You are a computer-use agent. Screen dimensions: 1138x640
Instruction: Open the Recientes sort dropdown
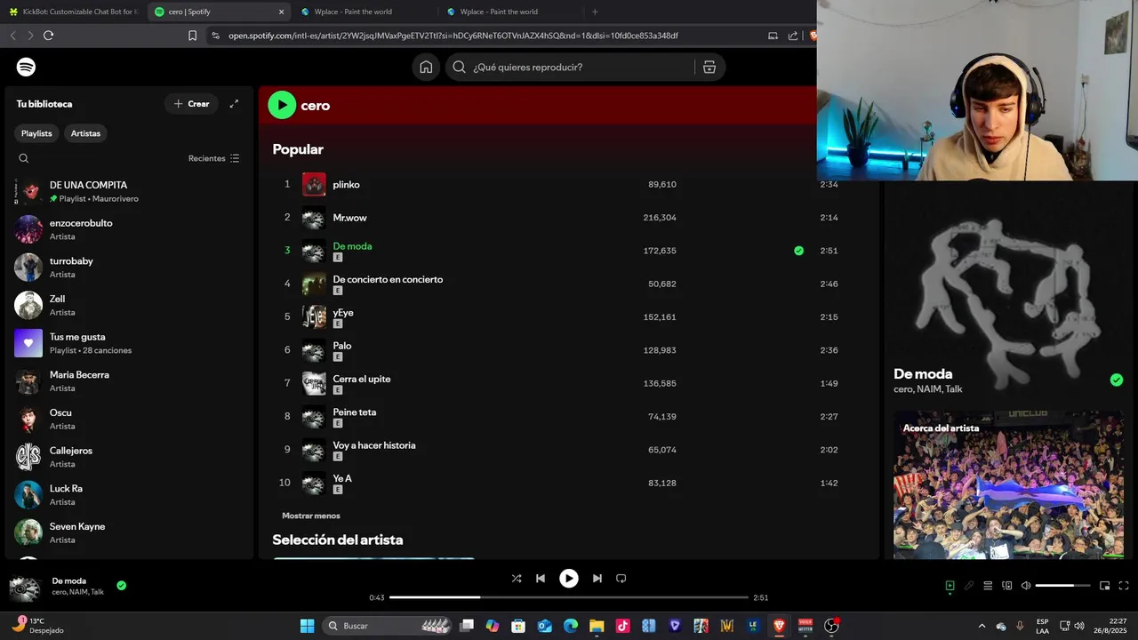(x=213, y=158)
